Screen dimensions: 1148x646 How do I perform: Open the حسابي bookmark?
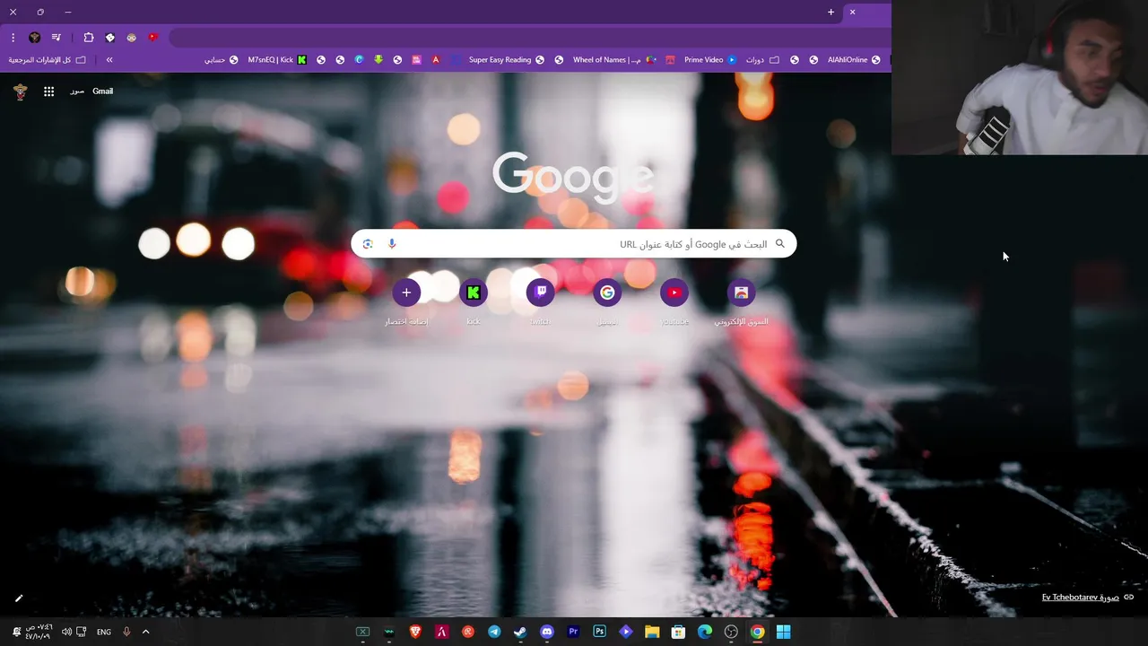tap(221, 60)
